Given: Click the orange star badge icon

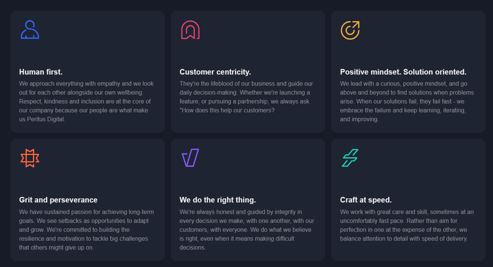Looking at the screenshot, I should pos(30,158).
